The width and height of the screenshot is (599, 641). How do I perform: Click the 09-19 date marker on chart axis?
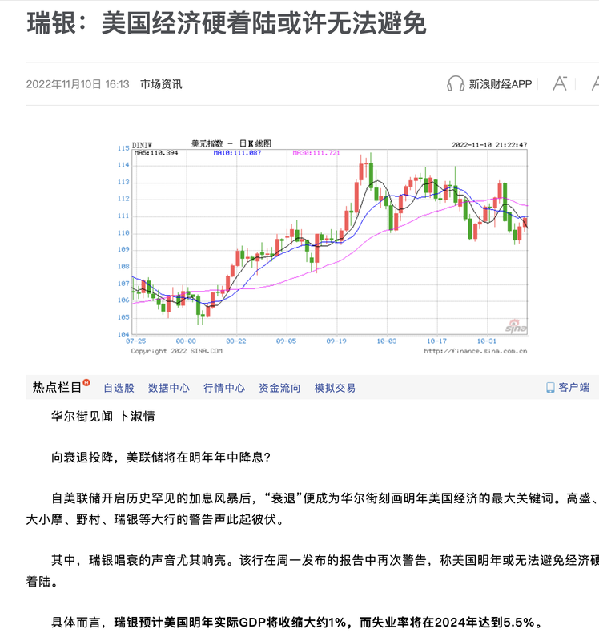point(336,341)
